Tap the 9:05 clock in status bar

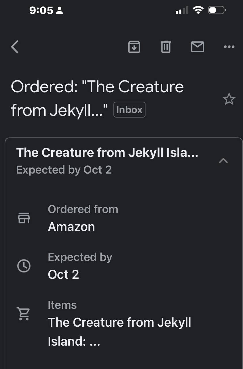[x=41, y=11]
